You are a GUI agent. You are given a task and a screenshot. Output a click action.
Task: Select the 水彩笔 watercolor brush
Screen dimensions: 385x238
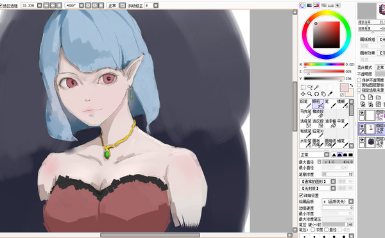305,143
